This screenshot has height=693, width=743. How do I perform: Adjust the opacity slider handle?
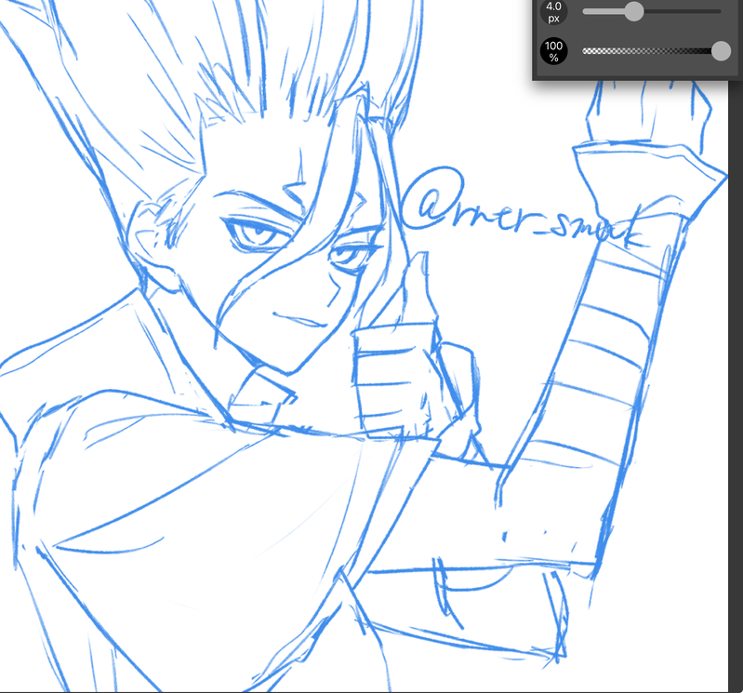[x=722, y=51]
